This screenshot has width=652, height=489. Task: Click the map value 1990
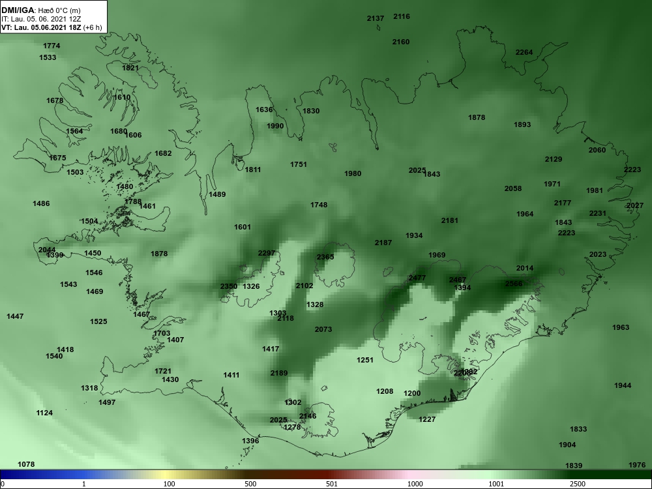[275, 126]
